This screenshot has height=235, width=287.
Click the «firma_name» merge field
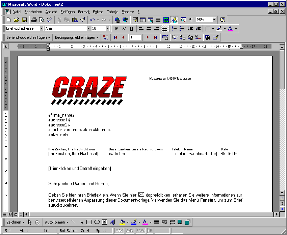click(61, 115)
